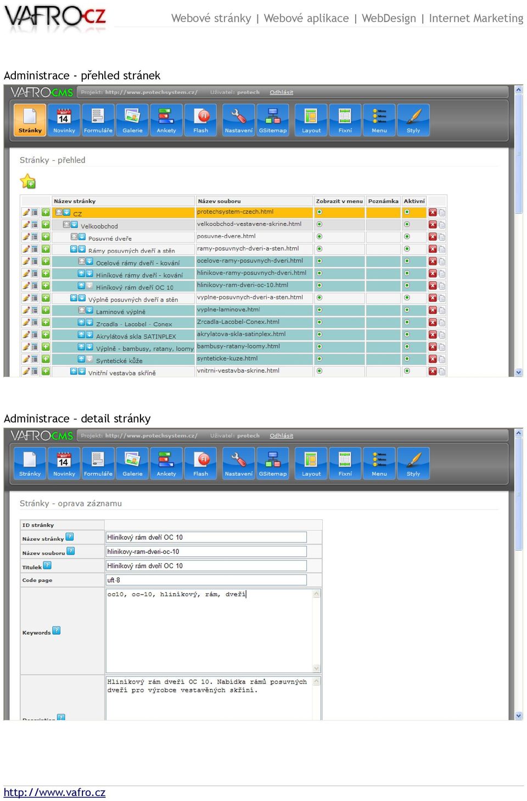
Task: Open Menu icon in the top admin toolbar
Action: (379, 120)
